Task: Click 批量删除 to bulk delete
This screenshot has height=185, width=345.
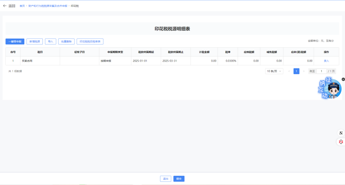Action: point(66,41)
